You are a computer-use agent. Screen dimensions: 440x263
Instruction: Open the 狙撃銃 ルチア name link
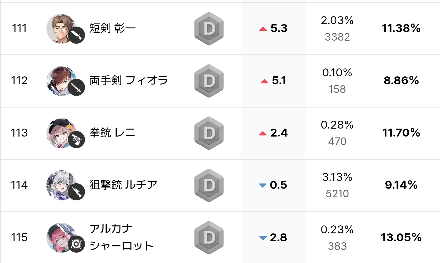[123, 185]
